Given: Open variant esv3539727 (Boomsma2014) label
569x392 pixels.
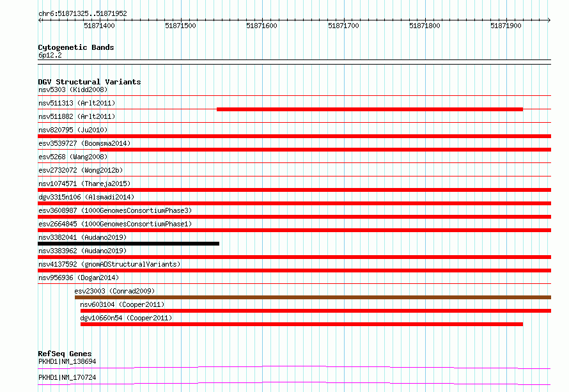Looking at the screenshot, I should click(x=84, y=143).
